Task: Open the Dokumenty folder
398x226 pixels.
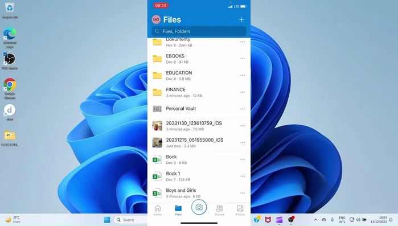Action: click(x=199, y=42)
